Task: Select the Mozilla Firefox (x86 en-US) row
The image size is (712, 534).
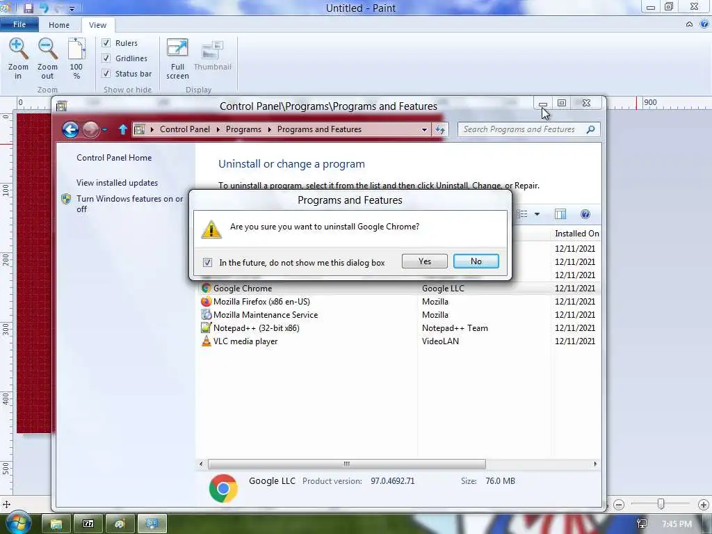Action: pyautogui.click(x=400, y=302)
